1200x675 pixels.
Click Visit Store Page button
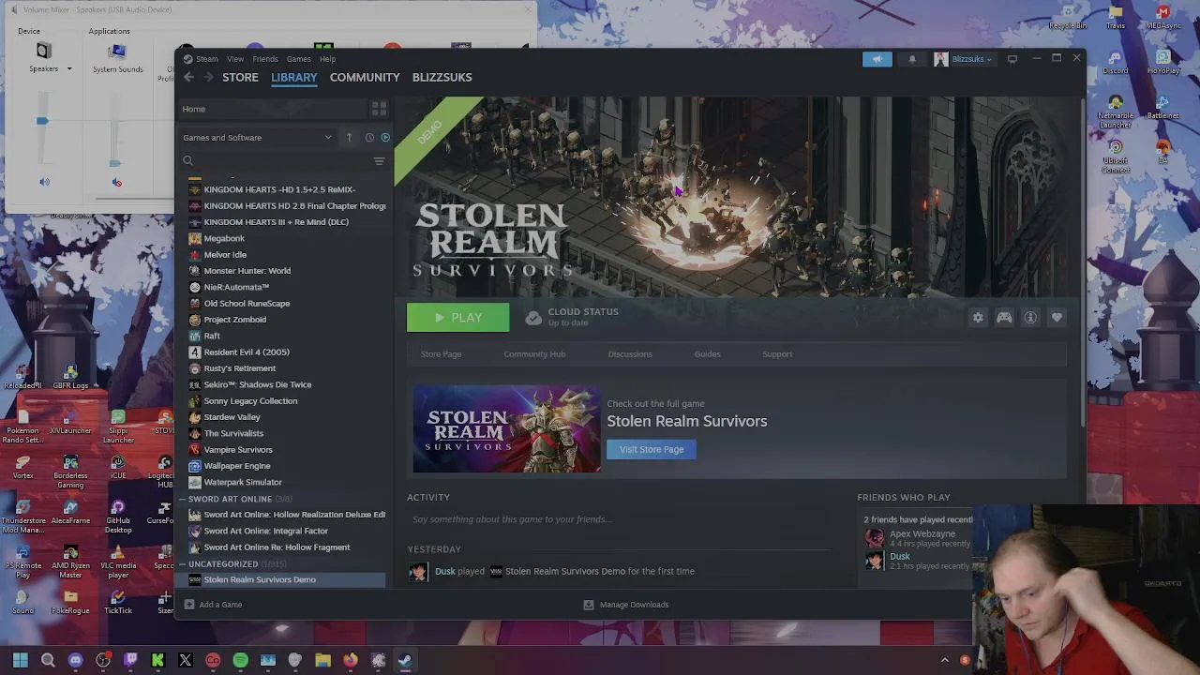(652, 449)
